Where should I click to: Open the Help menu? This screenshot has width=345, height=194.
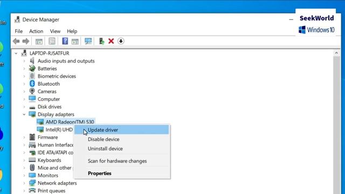[72, 31]
